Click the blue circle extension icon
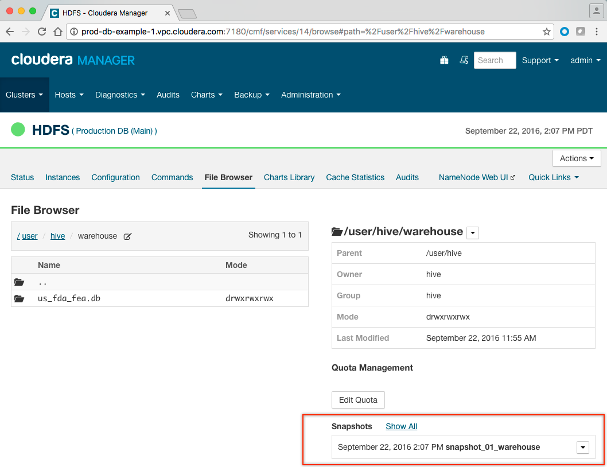 565,32
